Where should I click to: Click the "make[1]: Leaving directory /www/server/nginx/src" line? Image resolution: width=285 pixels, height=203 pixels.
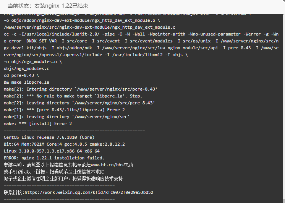tap(66, 117)
